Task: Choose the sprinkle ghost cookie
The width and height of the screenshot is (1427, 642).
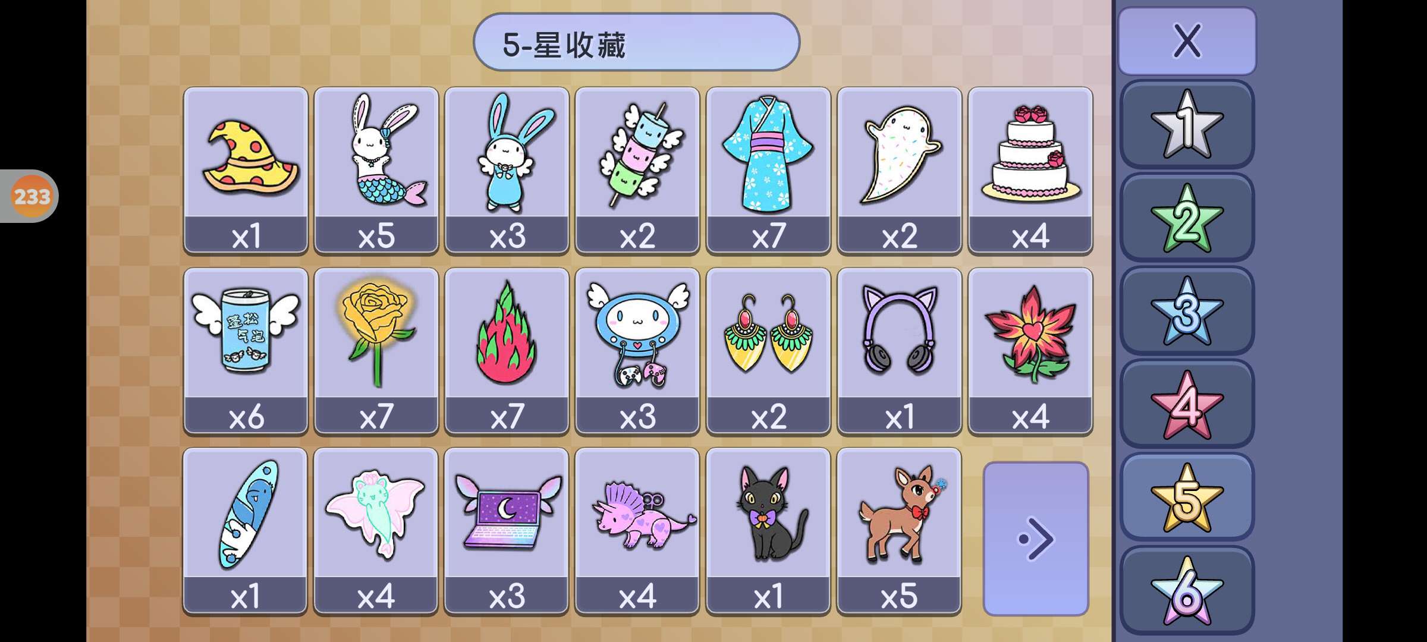Action: tap(899, 171)
